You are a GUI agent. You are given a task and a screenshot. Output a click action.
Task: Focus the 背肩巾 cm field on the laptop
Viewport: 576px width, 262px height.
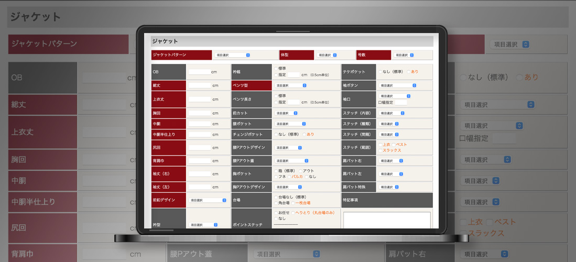[x=200, y=160]
